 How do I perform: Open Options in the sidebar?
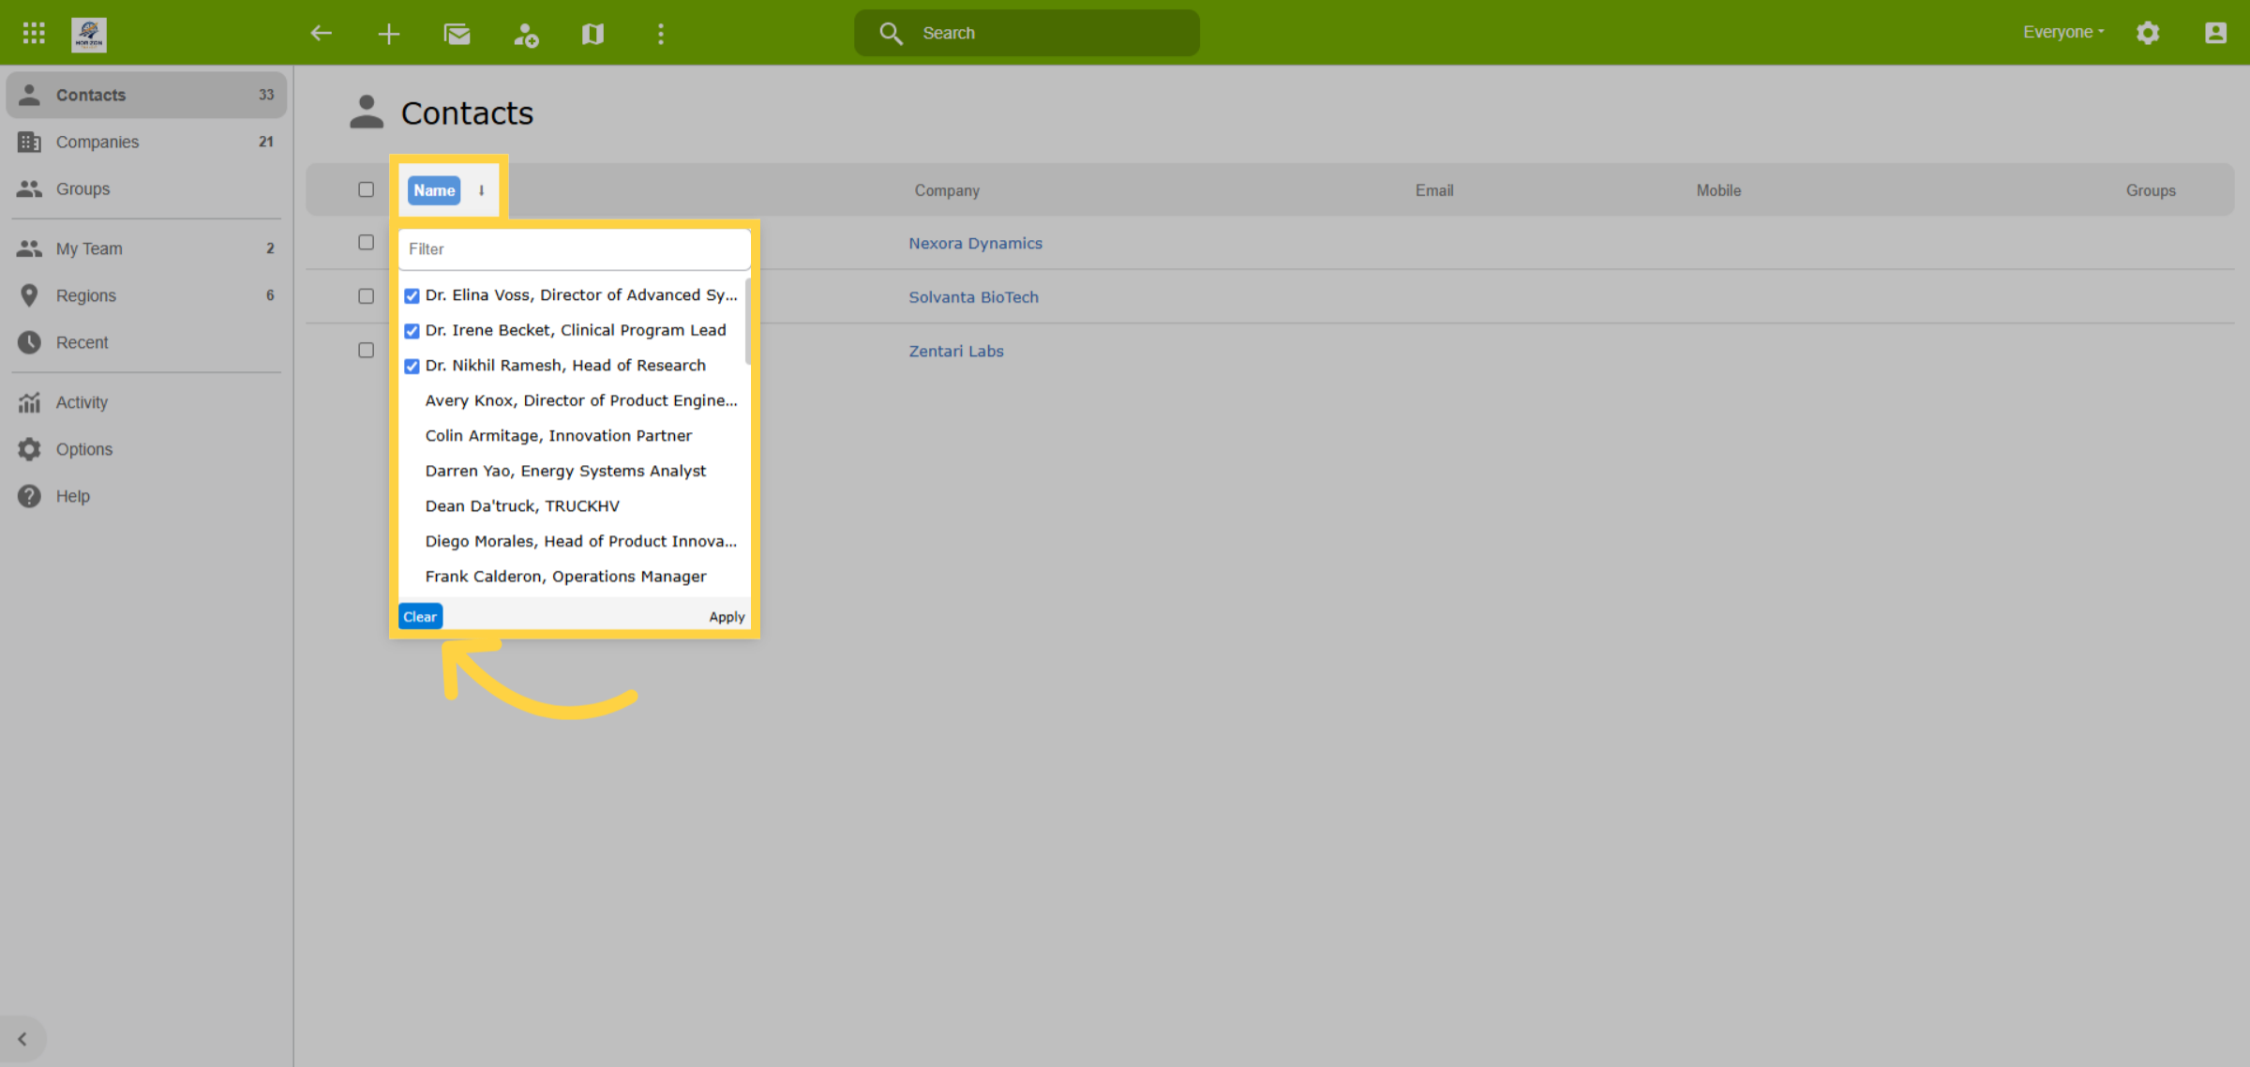(146, 449)
